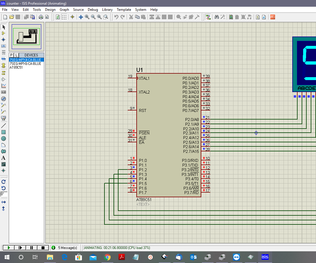Run the Electrical Rule Check

[x=264, y=17]
